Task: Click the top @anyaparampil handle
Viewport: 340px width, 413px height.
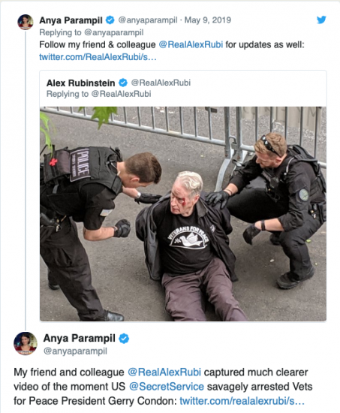Action: [148, 20]
